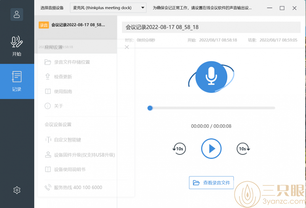The image size is (306, 208).
Task: Switch to the 记录 records tab
Action: tap(17, 81)
